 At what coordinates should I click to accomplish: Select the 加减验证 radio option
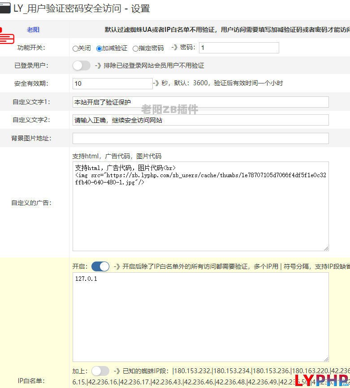point(99,48)
